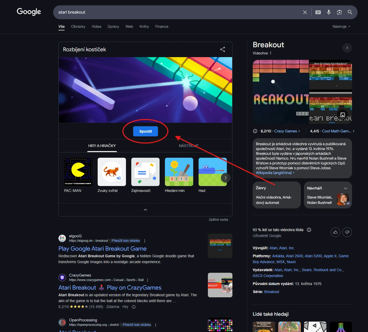Screen dimensions: 368x332
Task: Click CrazyGames site favicon
Action: click(x=62, y=278)
